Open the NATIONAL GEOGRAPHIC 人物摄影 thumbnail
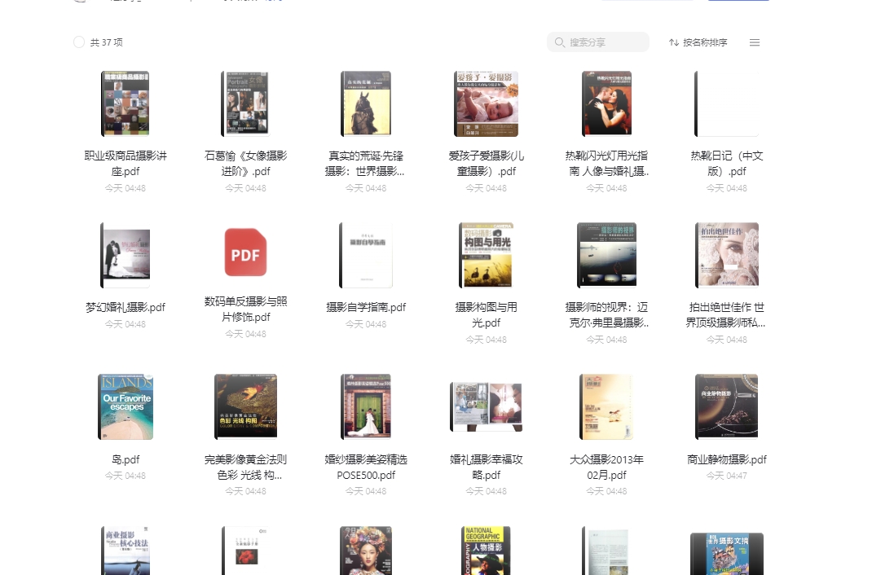872x575 pixels. pos(486,551)
